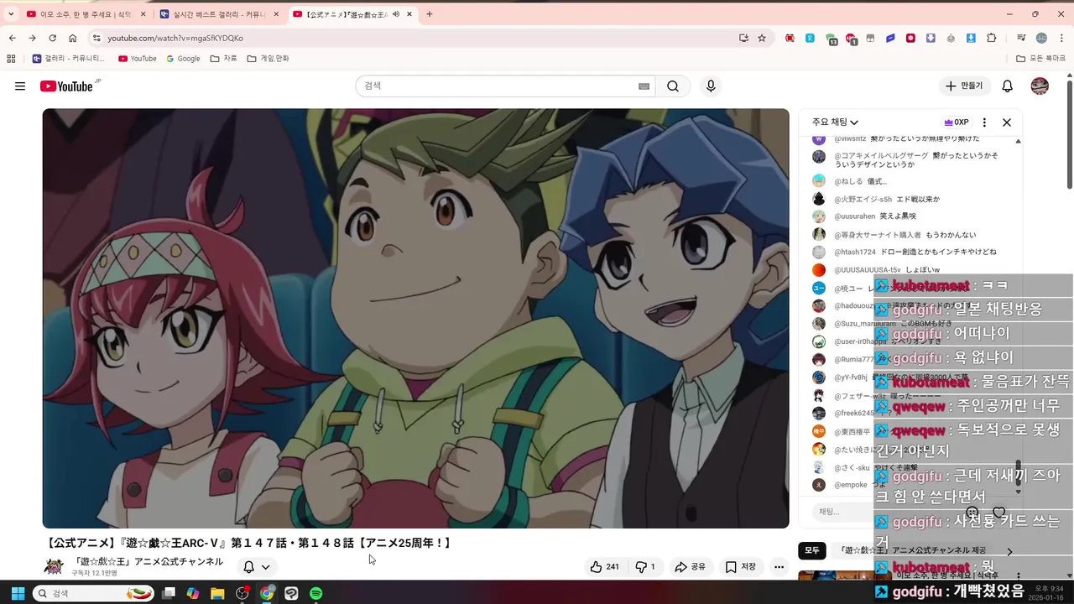The height and width of the screenshot is (604, 1074).
Task: Click the video player to pause
Action: coord(415,318)
